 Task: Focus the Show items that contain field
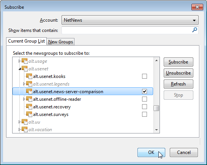click(x=130, y=30)
